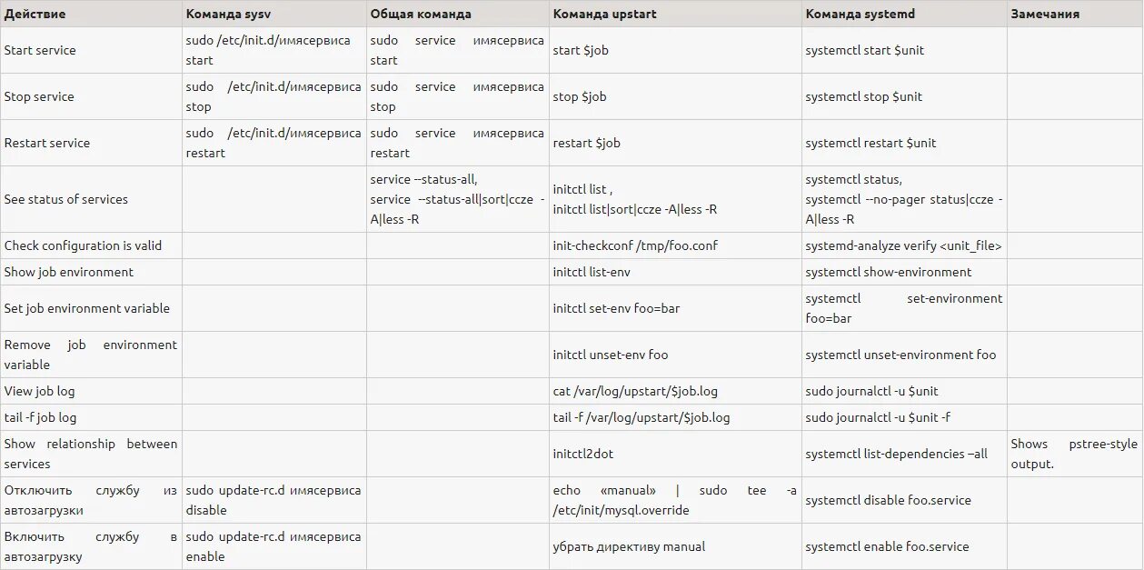Viewport: 1144px width, 570px height.
Task: Click the 'Команда upstart' column header
Action: coord(604,15)
